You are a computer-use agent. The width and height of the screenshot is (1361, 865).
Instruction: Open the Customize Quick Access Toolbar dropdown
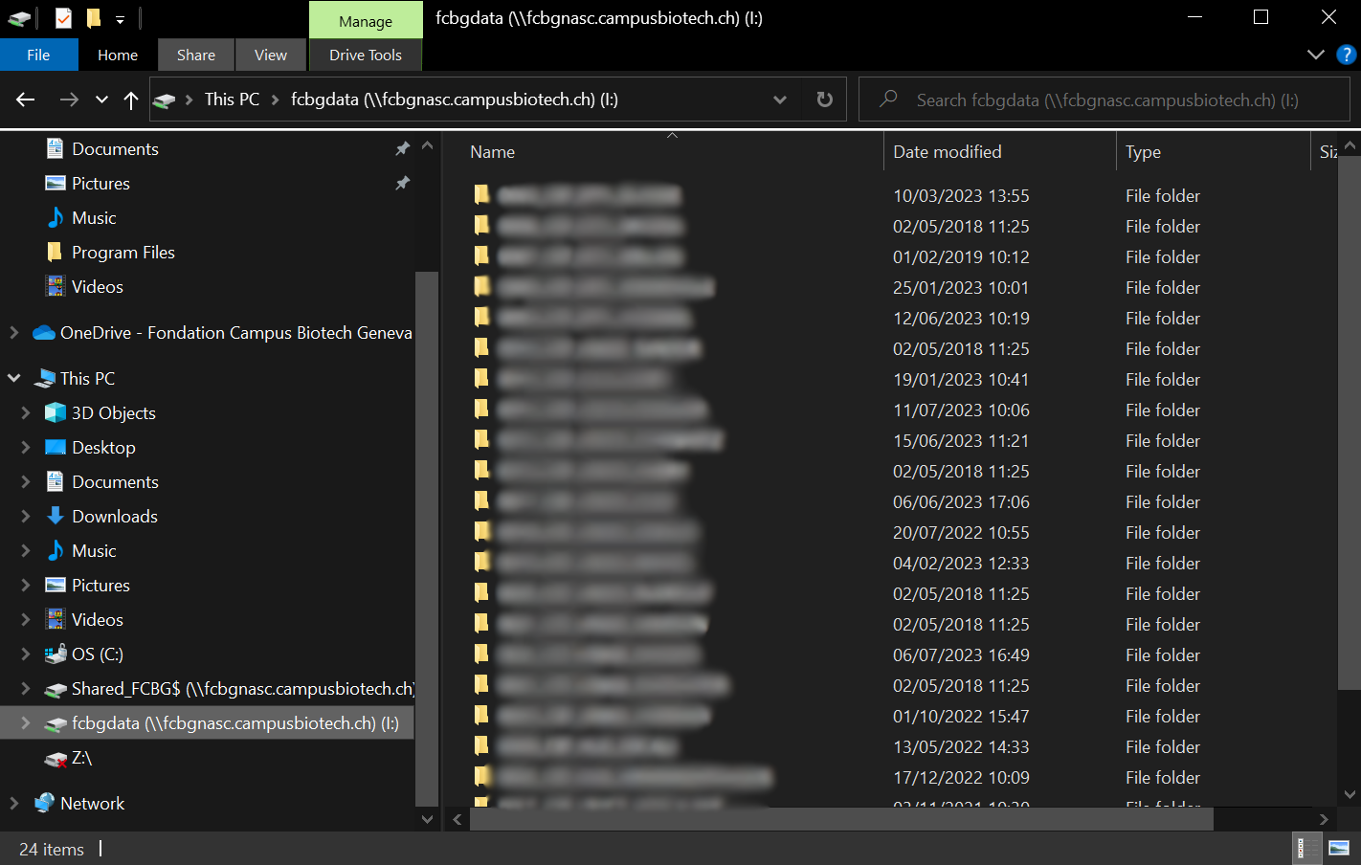120,19
